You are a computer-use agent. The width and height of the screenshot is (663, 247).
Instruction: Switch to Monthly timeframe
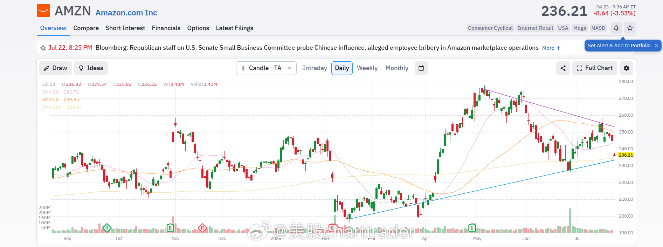point(397,68)
